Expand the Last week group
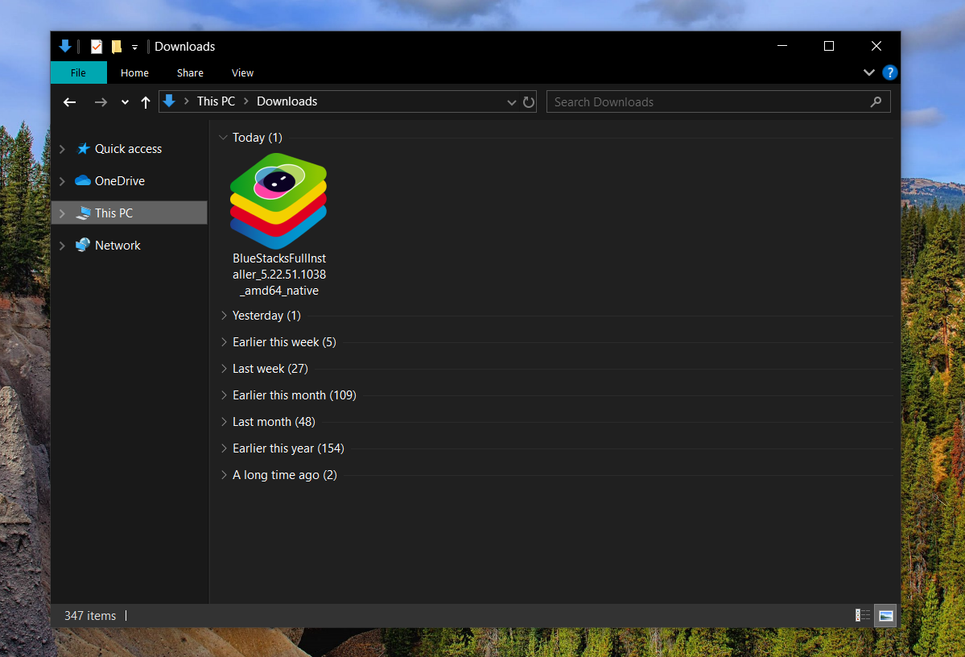This screenshot has height=657, width=965. click(225, 369)
